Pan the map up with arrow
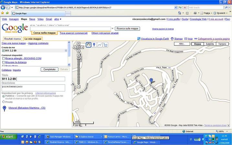The image size is (232, 145). [79, 43]
